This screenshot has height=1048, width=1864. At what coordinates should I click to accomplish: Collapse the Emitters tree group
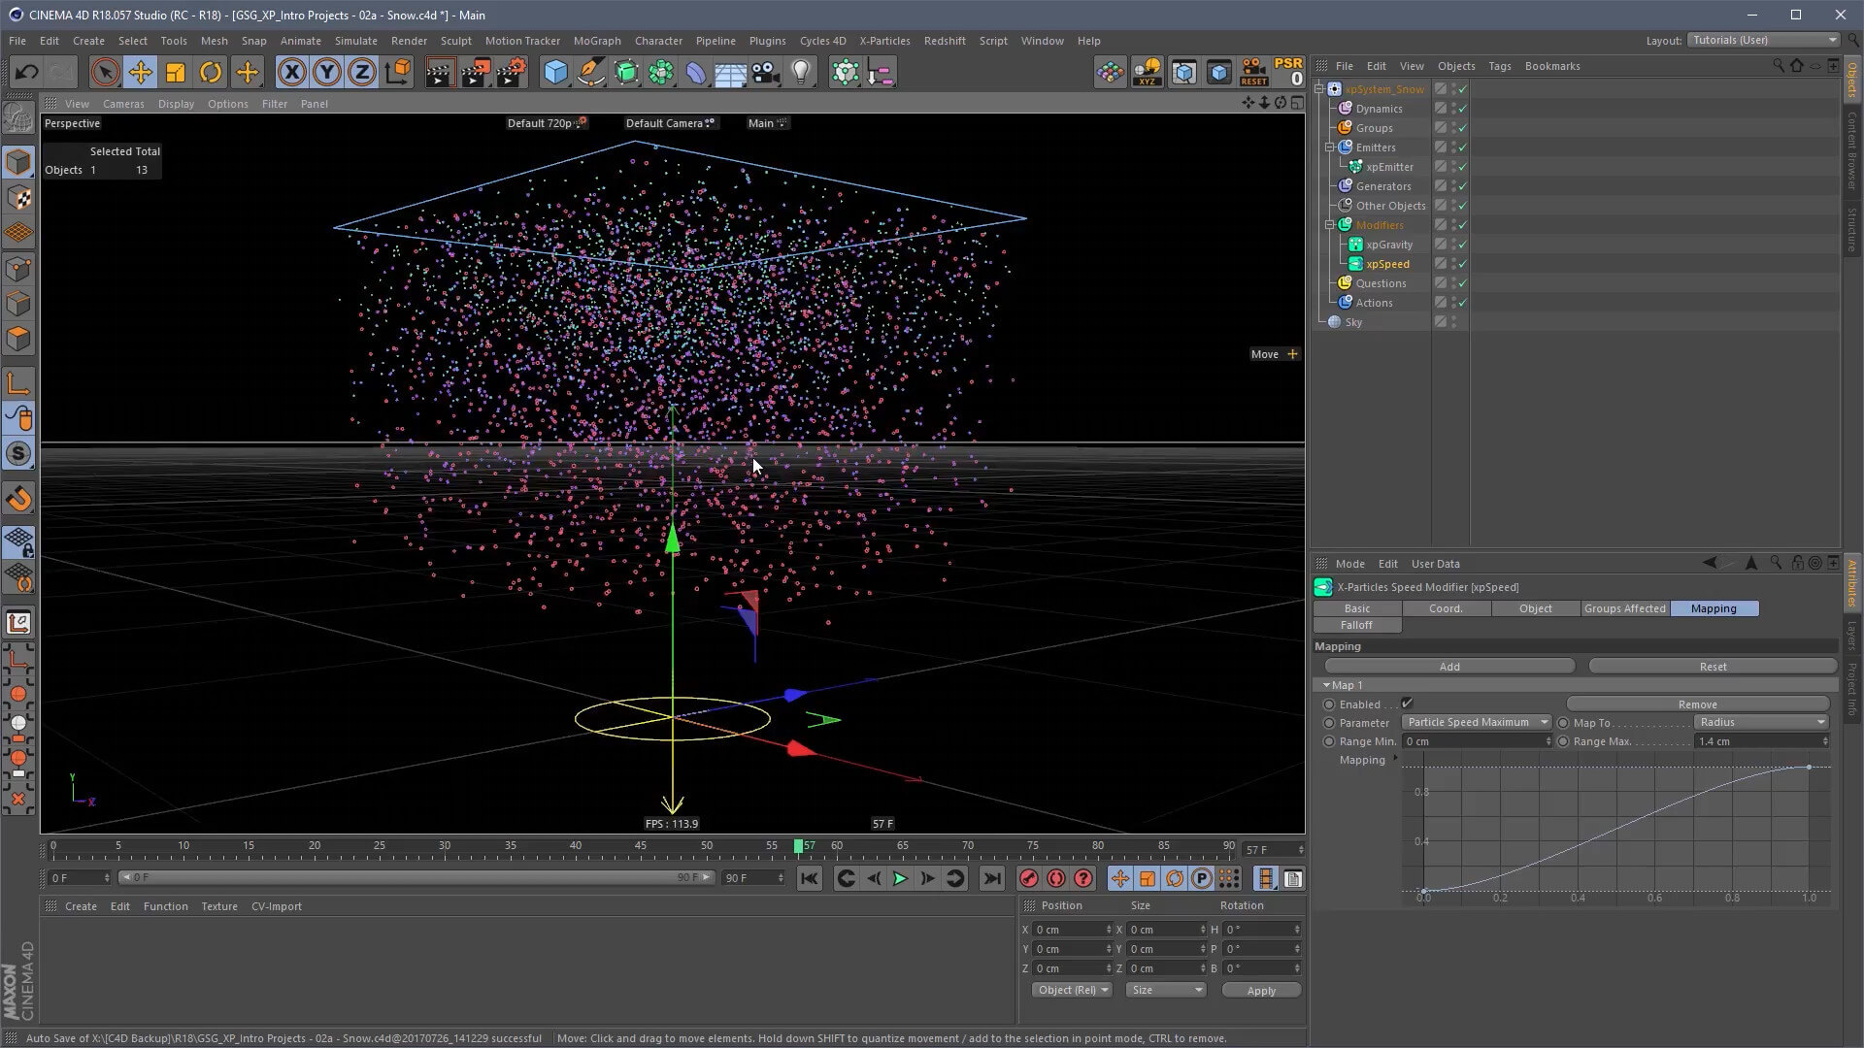click(1330, 147)
